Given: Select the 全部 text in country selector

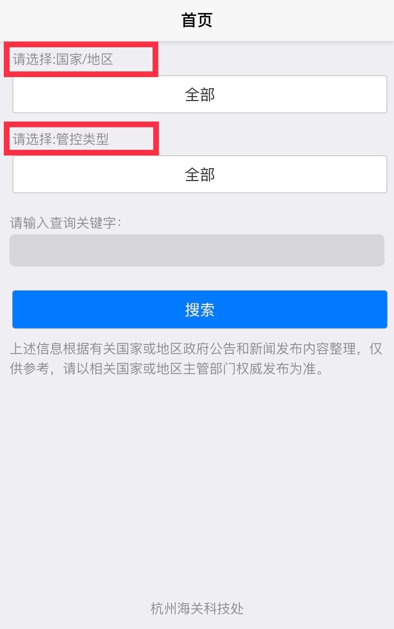Looking at the screenshot, I should (x=200, y=95).
